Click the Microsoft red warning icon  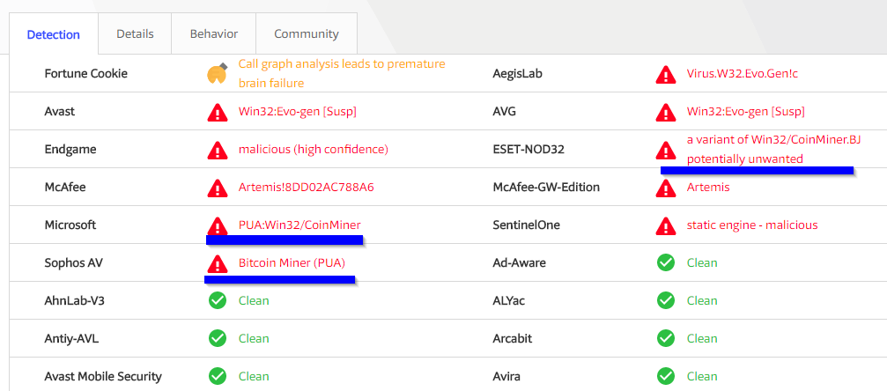coord(218,225)
